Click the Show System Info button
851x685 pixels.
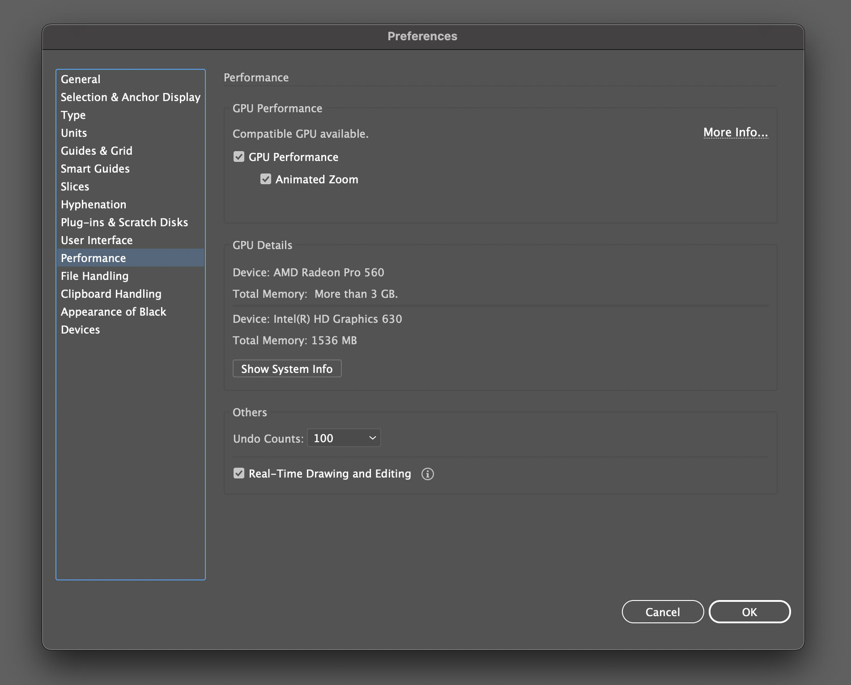[287, 368]
